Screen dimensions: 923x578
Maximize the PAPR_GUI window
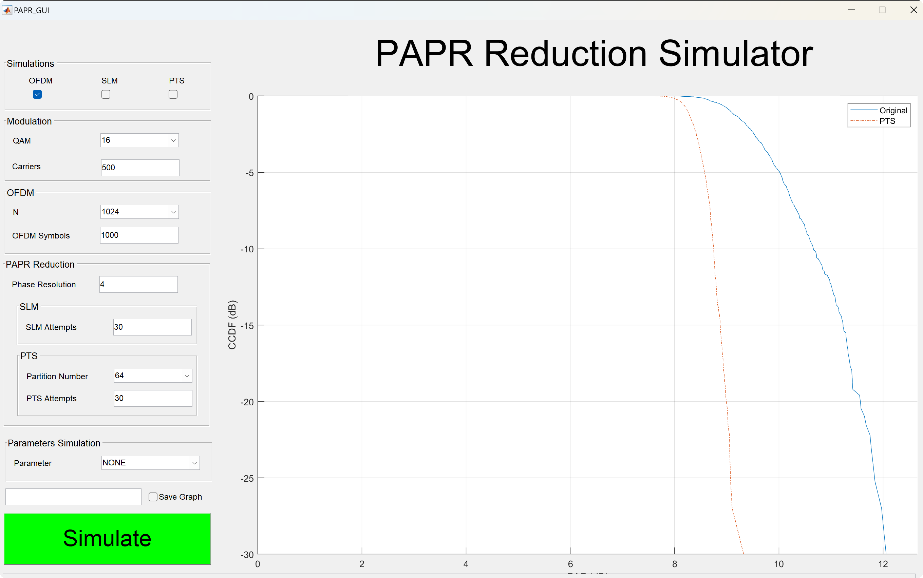[x=882, y=10]
